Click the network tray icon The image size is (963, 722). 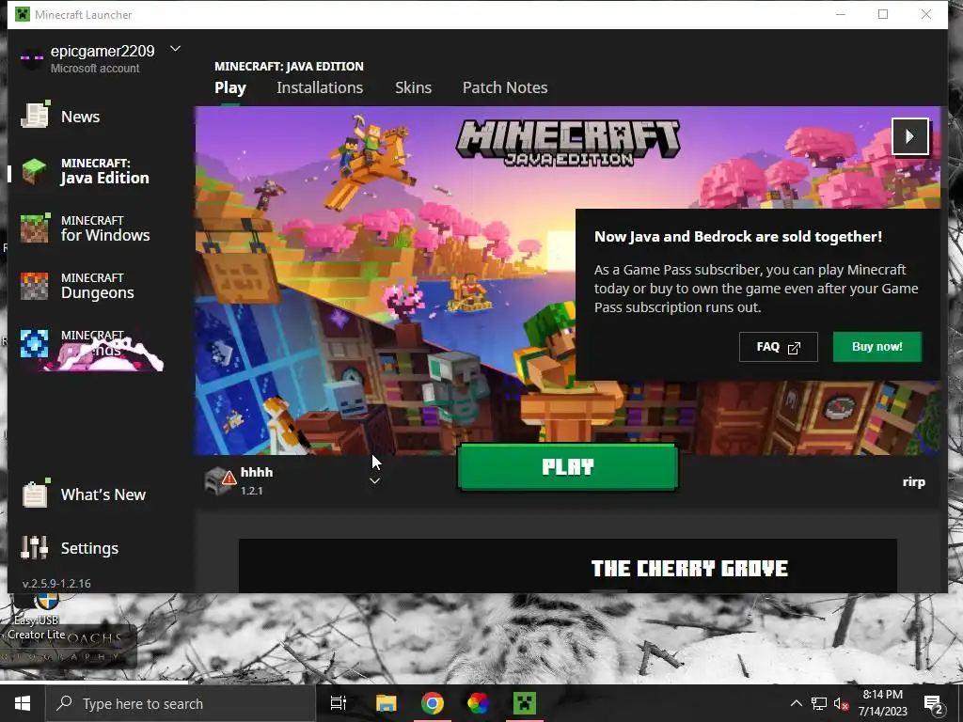pos(819,703)
